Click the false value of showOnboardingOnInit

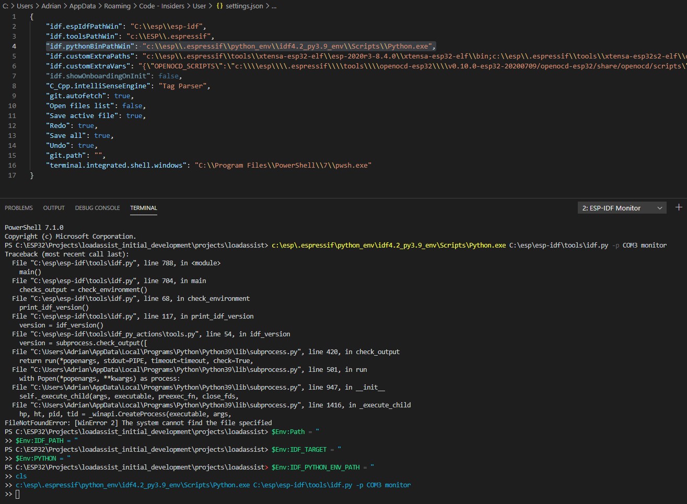point(168,76)
